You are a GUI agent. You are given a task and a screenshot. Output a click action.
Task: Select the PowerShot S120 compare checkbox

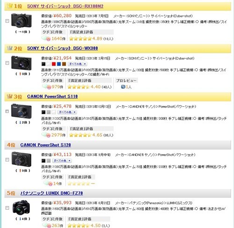(x=7, y=160)
